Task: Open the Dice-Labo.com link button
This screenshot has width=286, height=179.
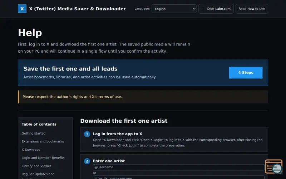Action: [216, 9]
